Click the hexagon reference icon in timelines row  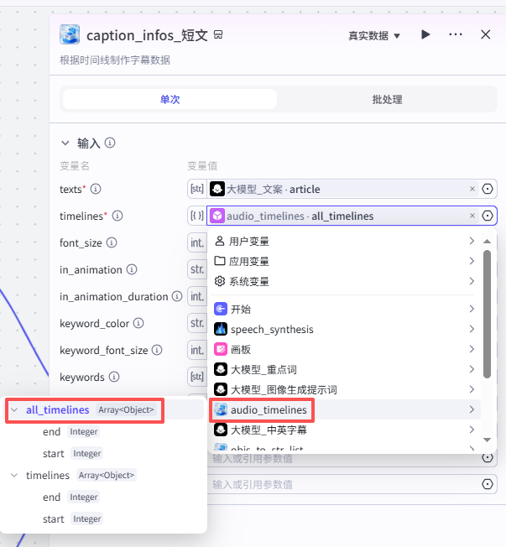(x=488, y=216)
